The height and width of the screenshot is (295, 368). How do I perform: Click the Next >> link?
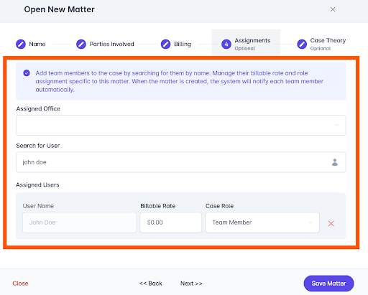coord(191,284)
